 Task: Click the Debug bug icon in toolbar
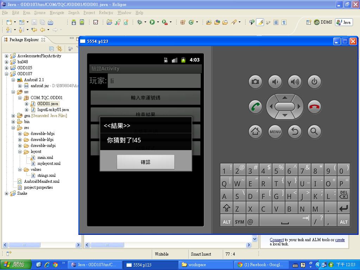tap(140, 22)
